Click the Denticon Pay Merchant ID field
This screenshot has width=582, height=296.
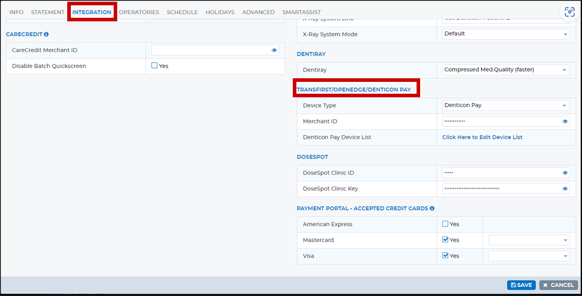click(x=506, y=122)
